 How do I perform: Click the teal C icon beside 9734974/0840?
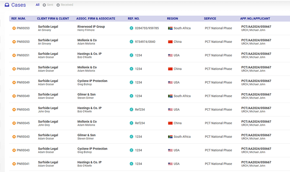point(131,42)
